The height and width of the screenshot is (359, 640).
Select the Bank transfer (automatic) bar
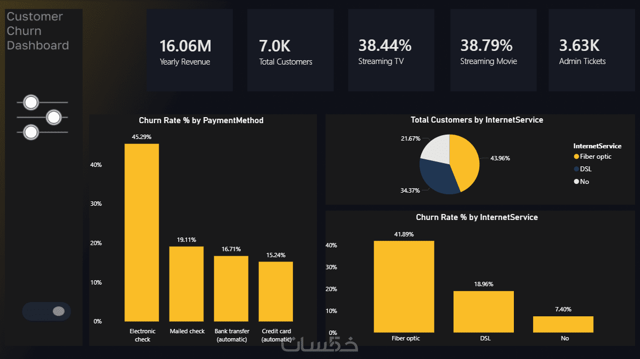(x=231, y=288)
